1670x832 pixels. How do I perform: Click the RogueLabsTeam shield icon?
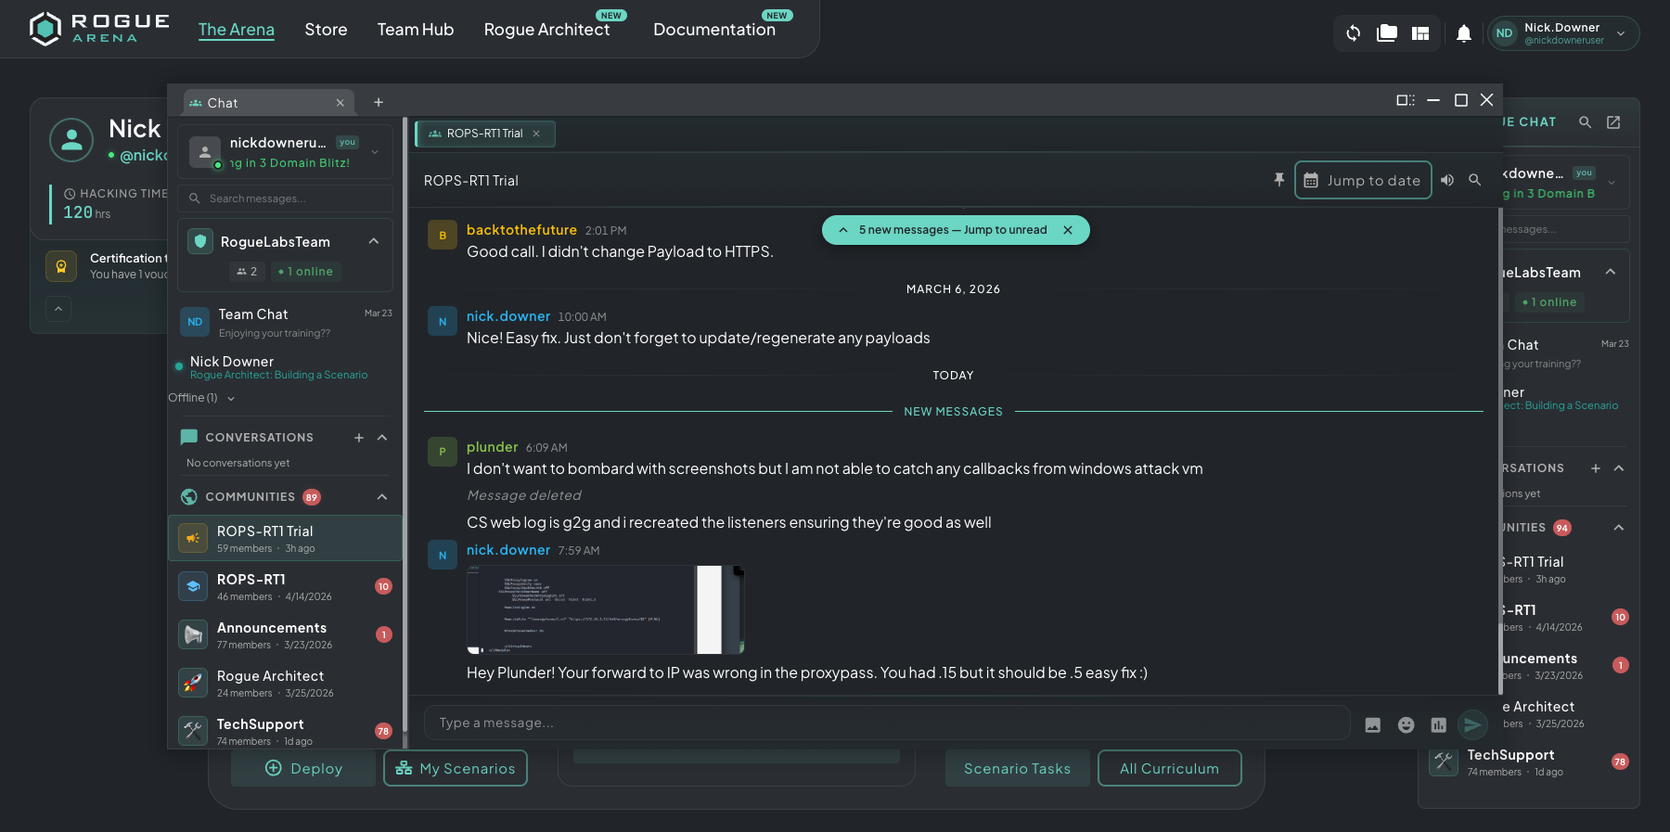(199, 241)
